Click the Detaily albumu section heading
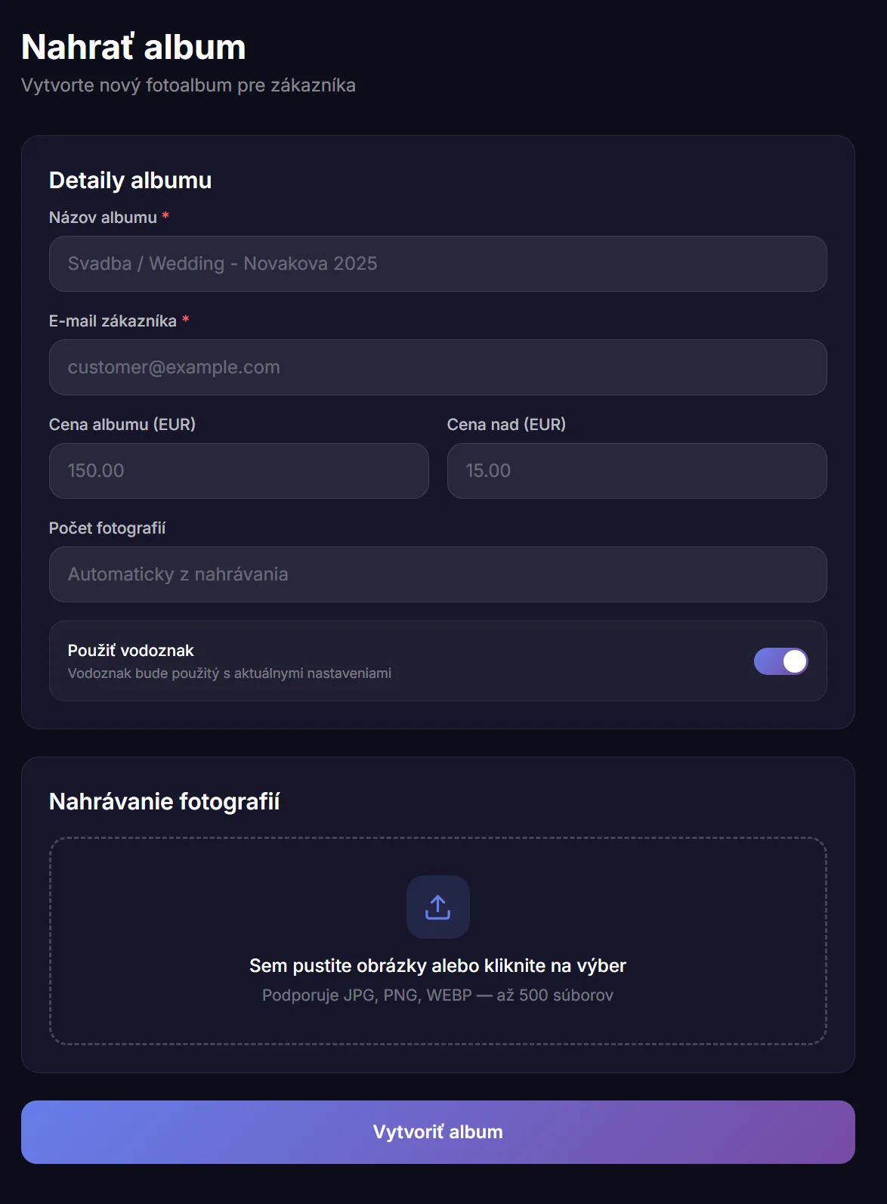This screenshot has width=887, height=1204. tap(130, 181)
